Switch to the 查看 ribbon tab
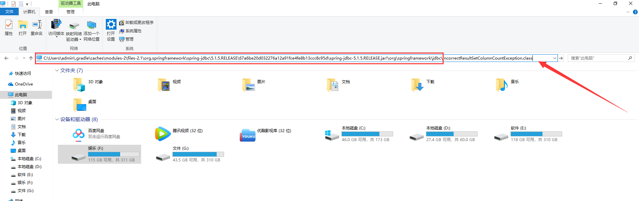639x201 pixels. (49, 12)
